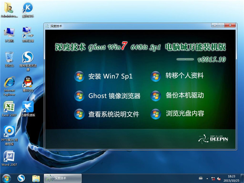244x183 pixels.
Task: Open the Excel 2007 desktop shortcut
Action: [x=9, y=109]
